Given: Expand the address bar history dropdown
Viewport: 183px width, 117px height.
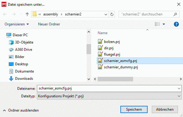Looking at the screenshot, I should (x=106, y=14).
